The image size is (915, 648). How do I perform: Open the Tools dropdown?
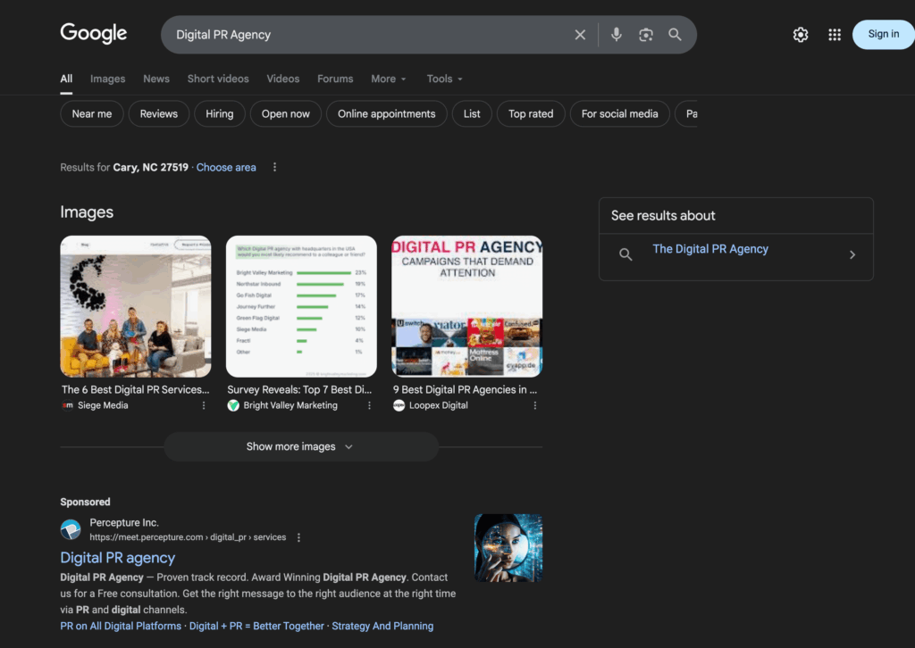pyautogui.click(x=443, y=79)
